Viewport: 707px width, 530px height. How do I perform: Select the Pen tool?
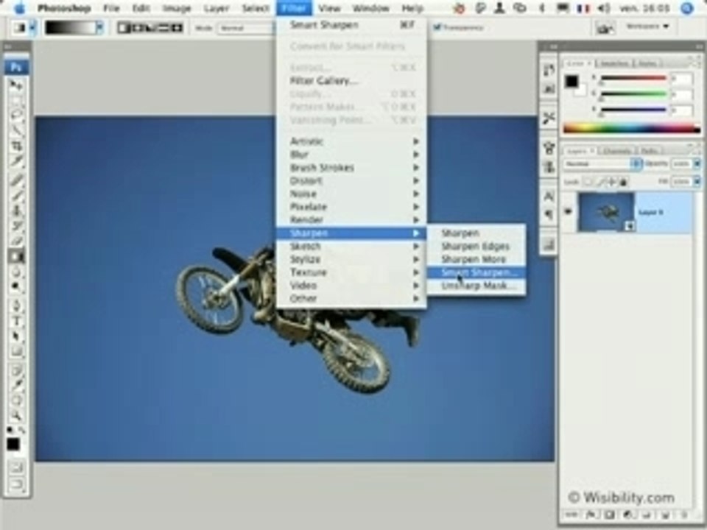click(16, 306)
